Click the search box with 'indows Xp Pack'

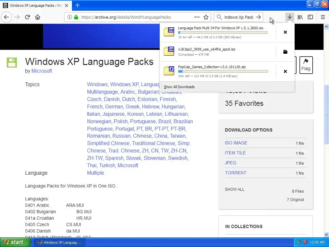click(239, 17)
